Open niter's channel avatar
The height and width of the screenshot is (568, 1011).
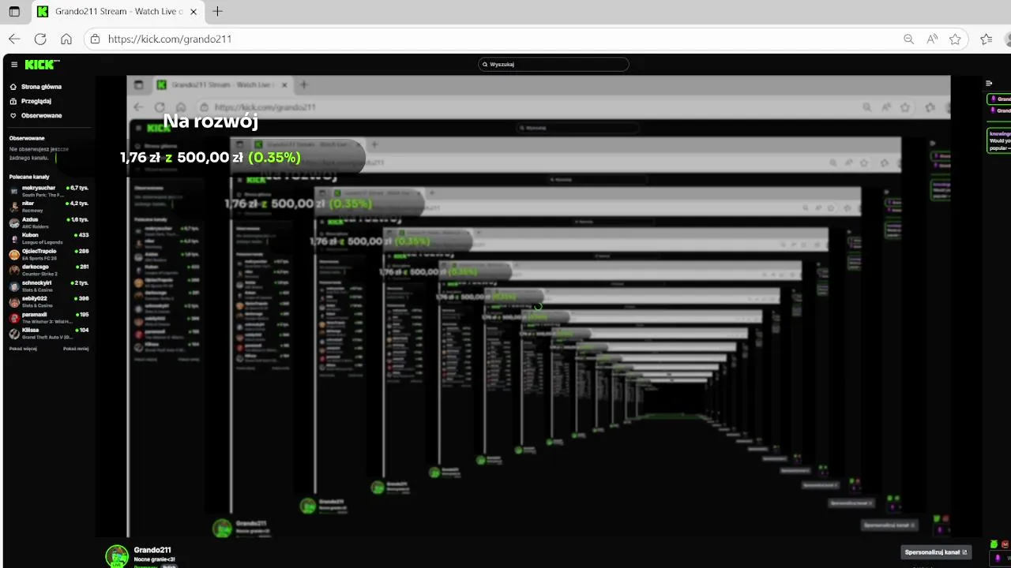(14, 207)
